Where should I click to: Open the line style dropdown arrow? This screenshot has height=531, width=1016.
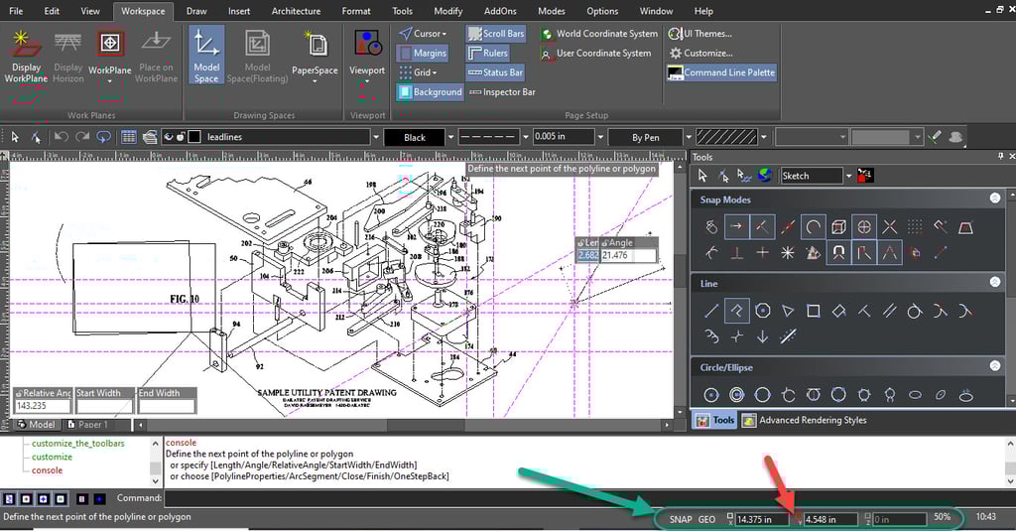point(526,137)
